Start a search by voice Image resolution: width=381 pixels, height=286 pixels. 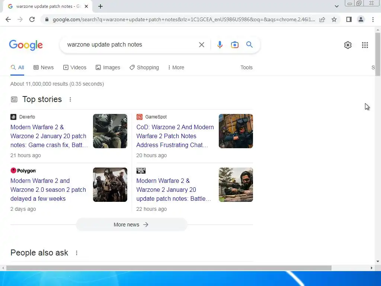[220, 45]
